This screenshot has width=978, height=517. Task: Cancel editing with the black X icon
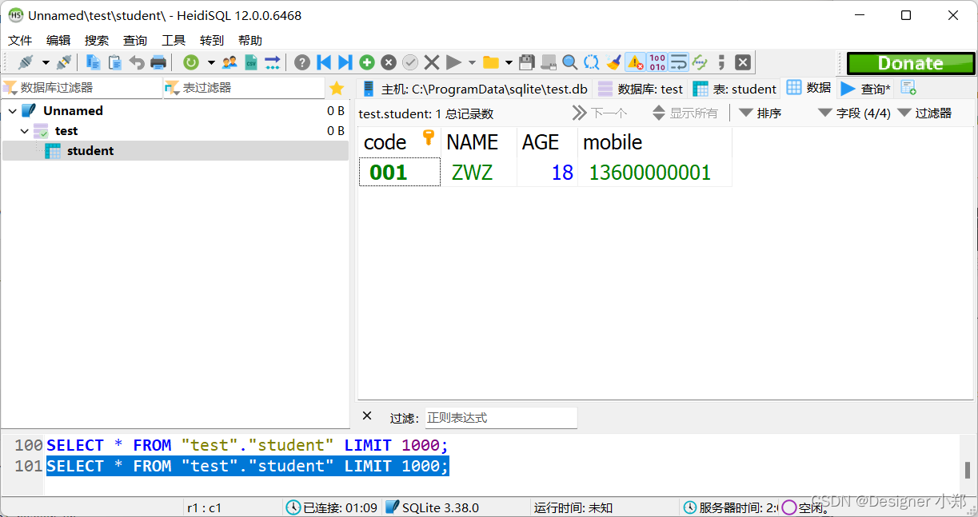coord(432,62)
